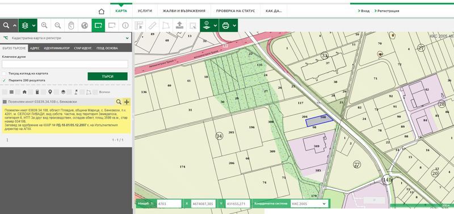Toggle checkbox before parcels columns icon
Image resolution: width=454 pixels, height=214 pixels.
[5, 92]
